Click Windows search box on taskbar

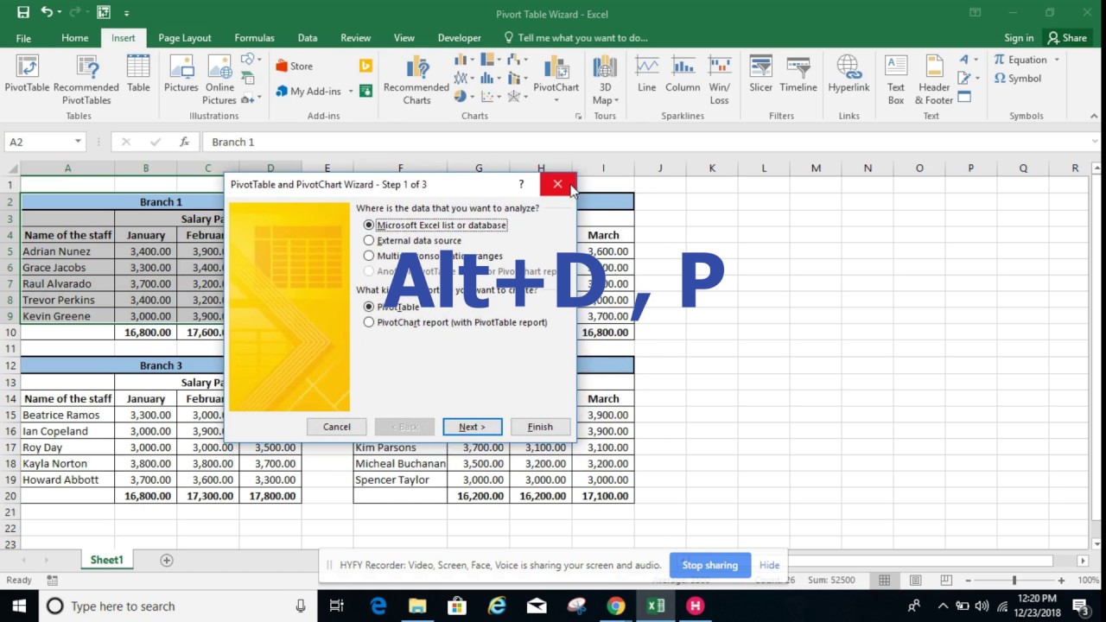tap(177, 606)
